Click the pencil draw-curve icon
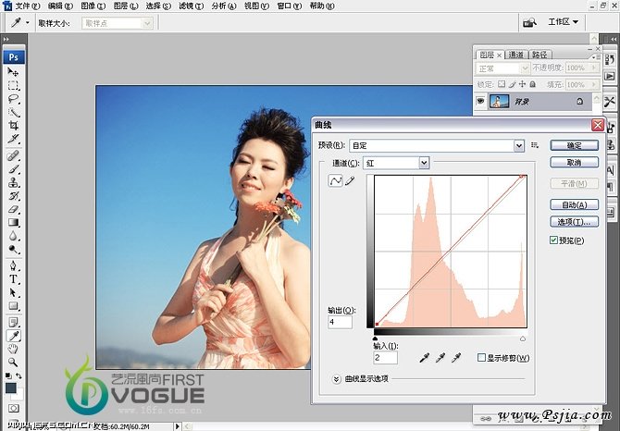Image resolution: width=620 pixels, height=431 pixels. click(350, 182)
